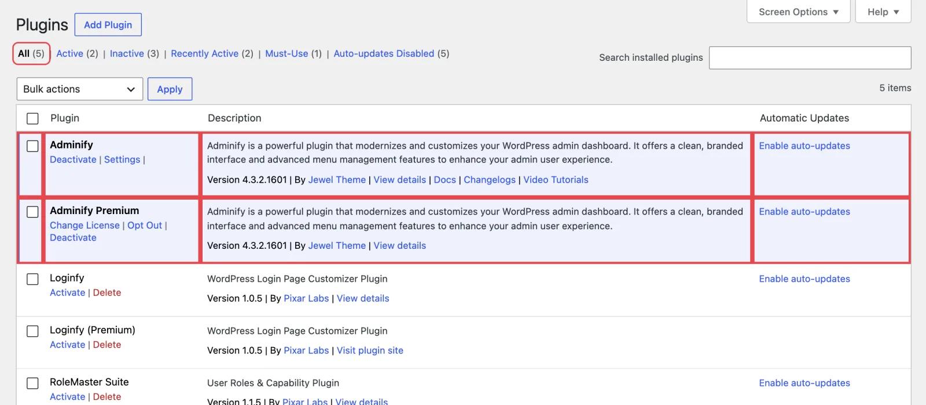Tick the select-all checkbox in header
The height and width of the screenshot is (405, 926).
click(33, 119)
